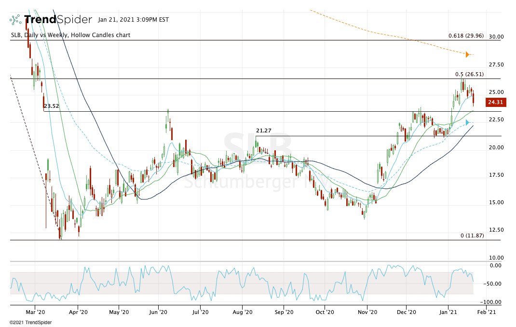Click the ©2021 TrendSpider copyright text
Screen dimensions: 516x327
tap(30, 323)
